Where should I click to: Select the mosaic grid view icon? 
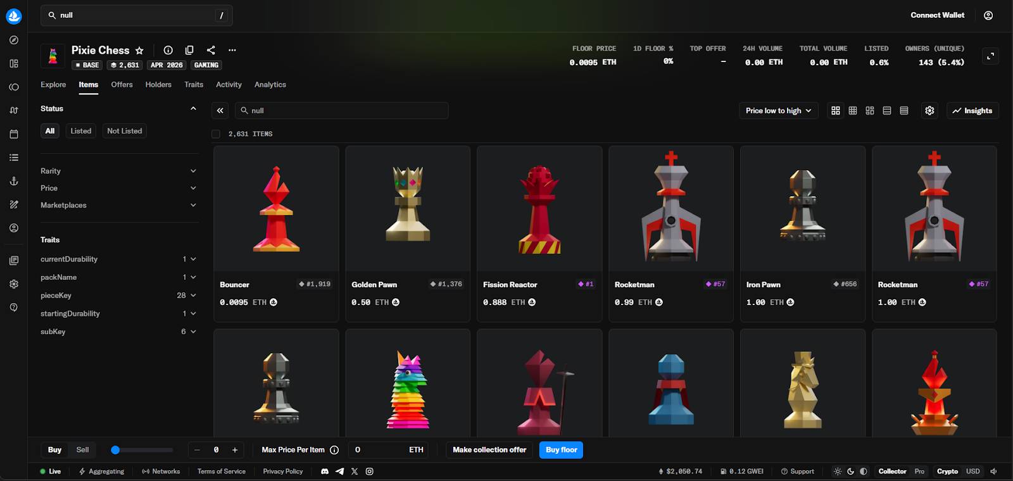[870, 111]
